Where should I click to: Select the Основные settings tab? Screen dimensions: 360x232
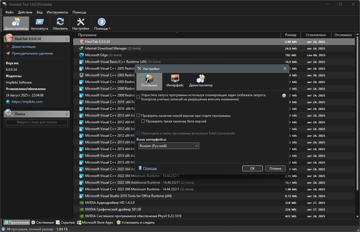[x=149, y=81]
